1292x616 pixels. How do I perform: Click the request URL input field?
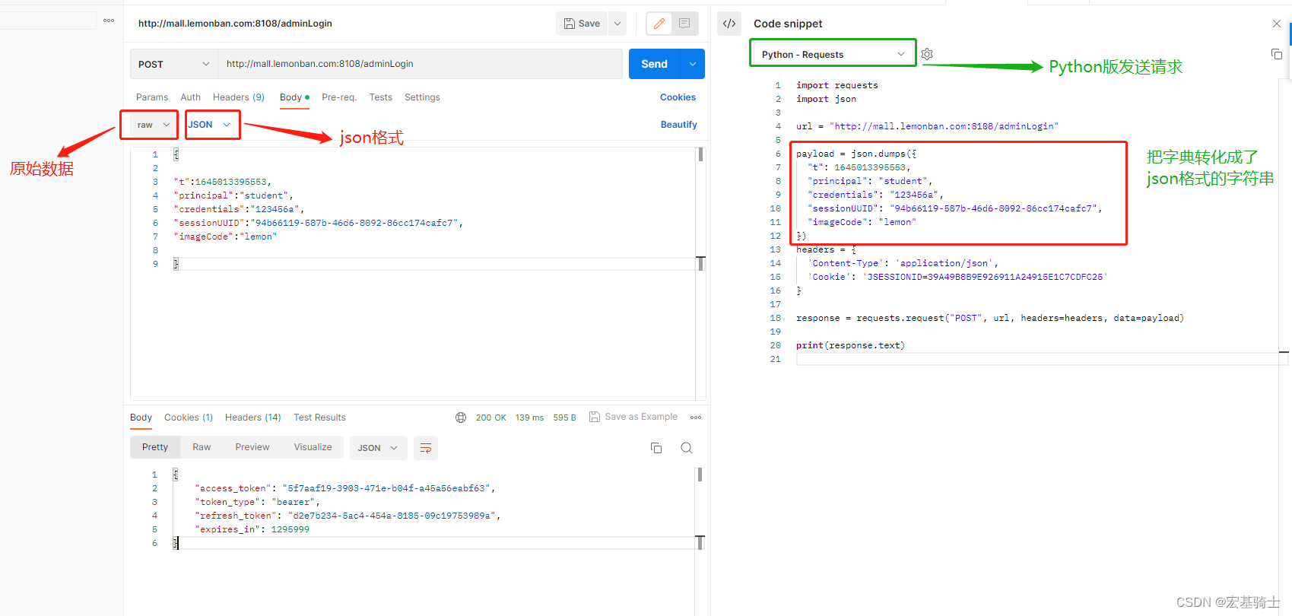click(420, 64)
